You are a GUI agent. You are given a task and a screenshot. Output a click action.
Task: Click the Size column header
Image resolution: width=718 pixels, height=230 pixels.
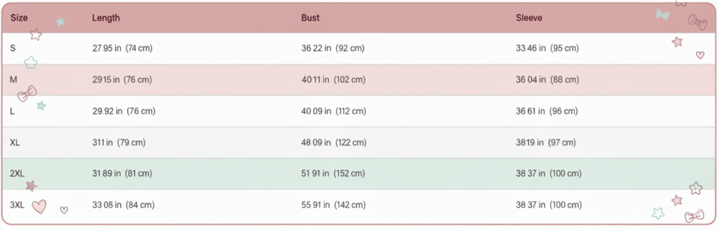[x=19, y=18]
